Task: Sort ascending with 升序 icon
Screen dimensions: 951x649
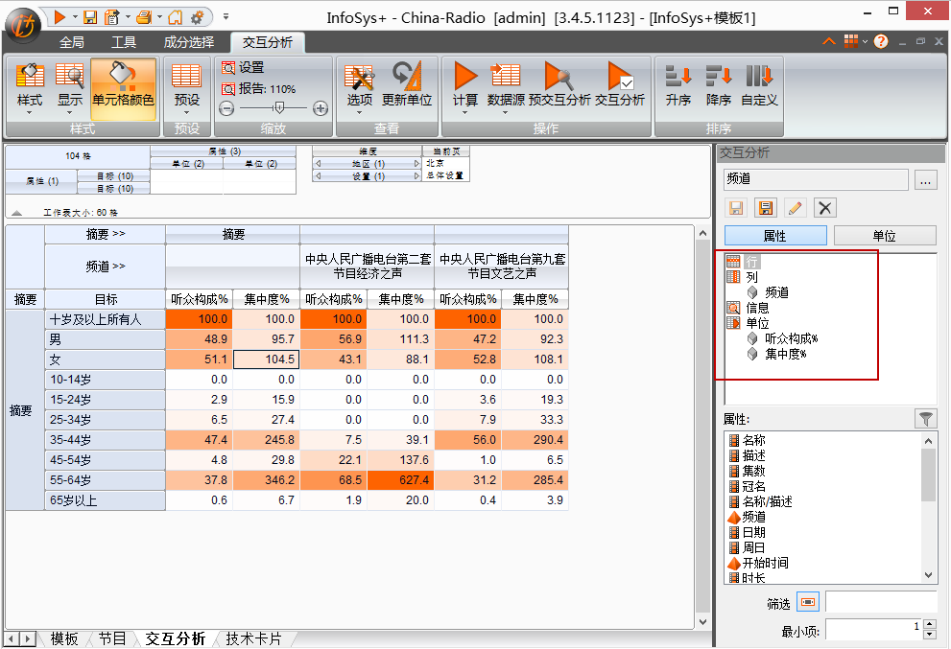Action: pyautogui.click(x=678, y=77)
